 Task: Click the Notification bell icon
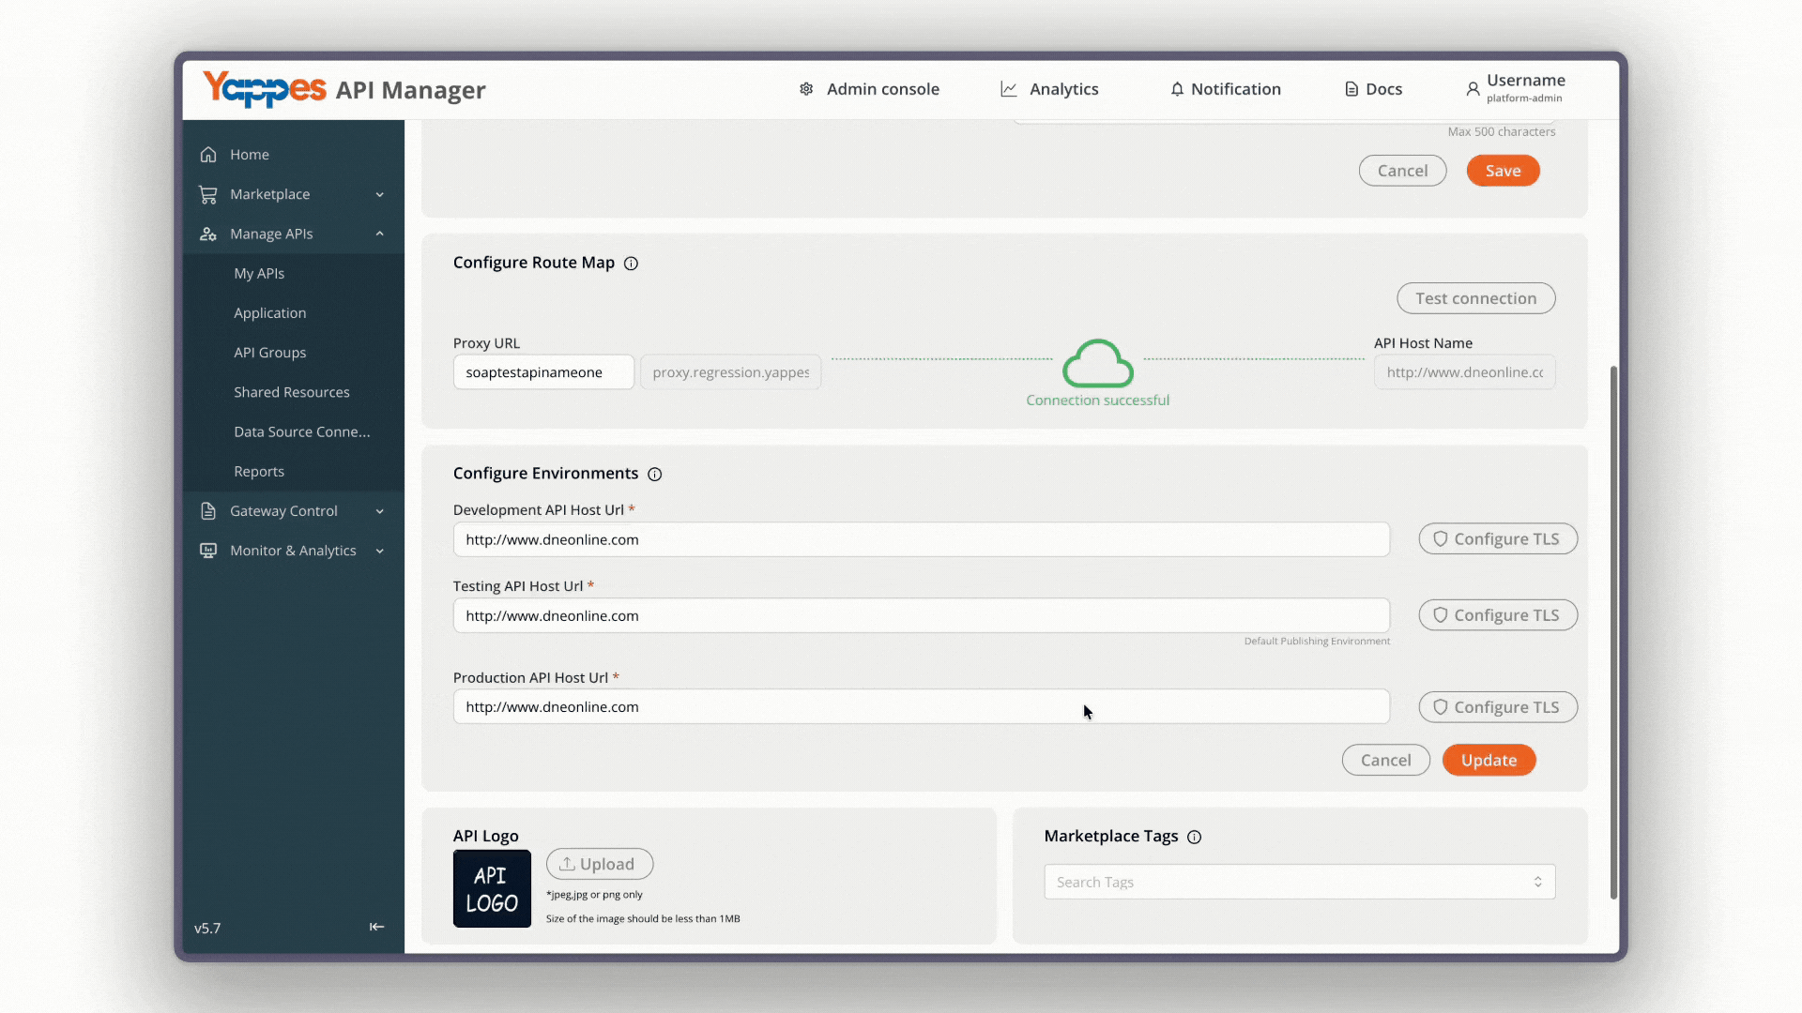[1177, 89]
